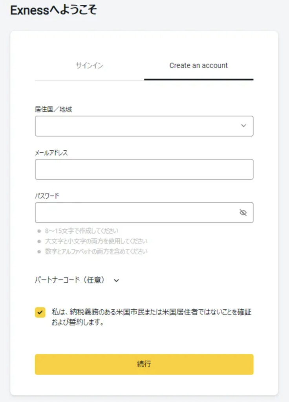Image resolution: width=289 pixels, height=402 pixels.
Task: Expand the パートナーコード（任意） section
Action: 70,280
